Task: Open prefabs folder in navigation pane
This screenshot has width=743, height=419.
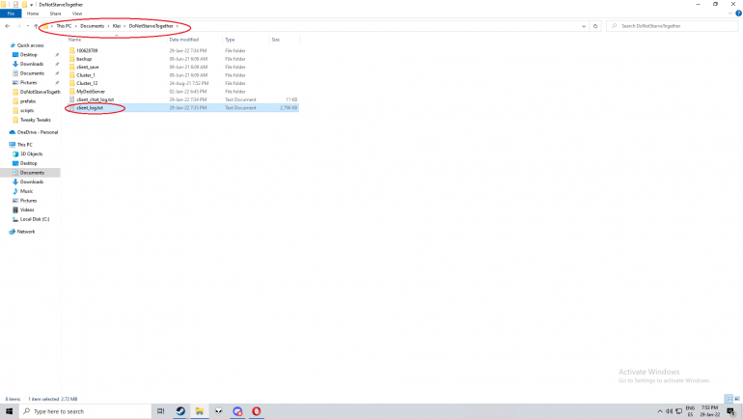Action: (27, 101)
